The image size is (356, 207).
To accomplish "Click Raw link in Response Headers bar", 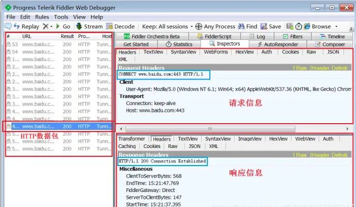I will pyautogui.click(x=301, y=155).
